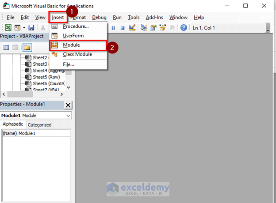Open the Debug menu

(x=99, y=18)
